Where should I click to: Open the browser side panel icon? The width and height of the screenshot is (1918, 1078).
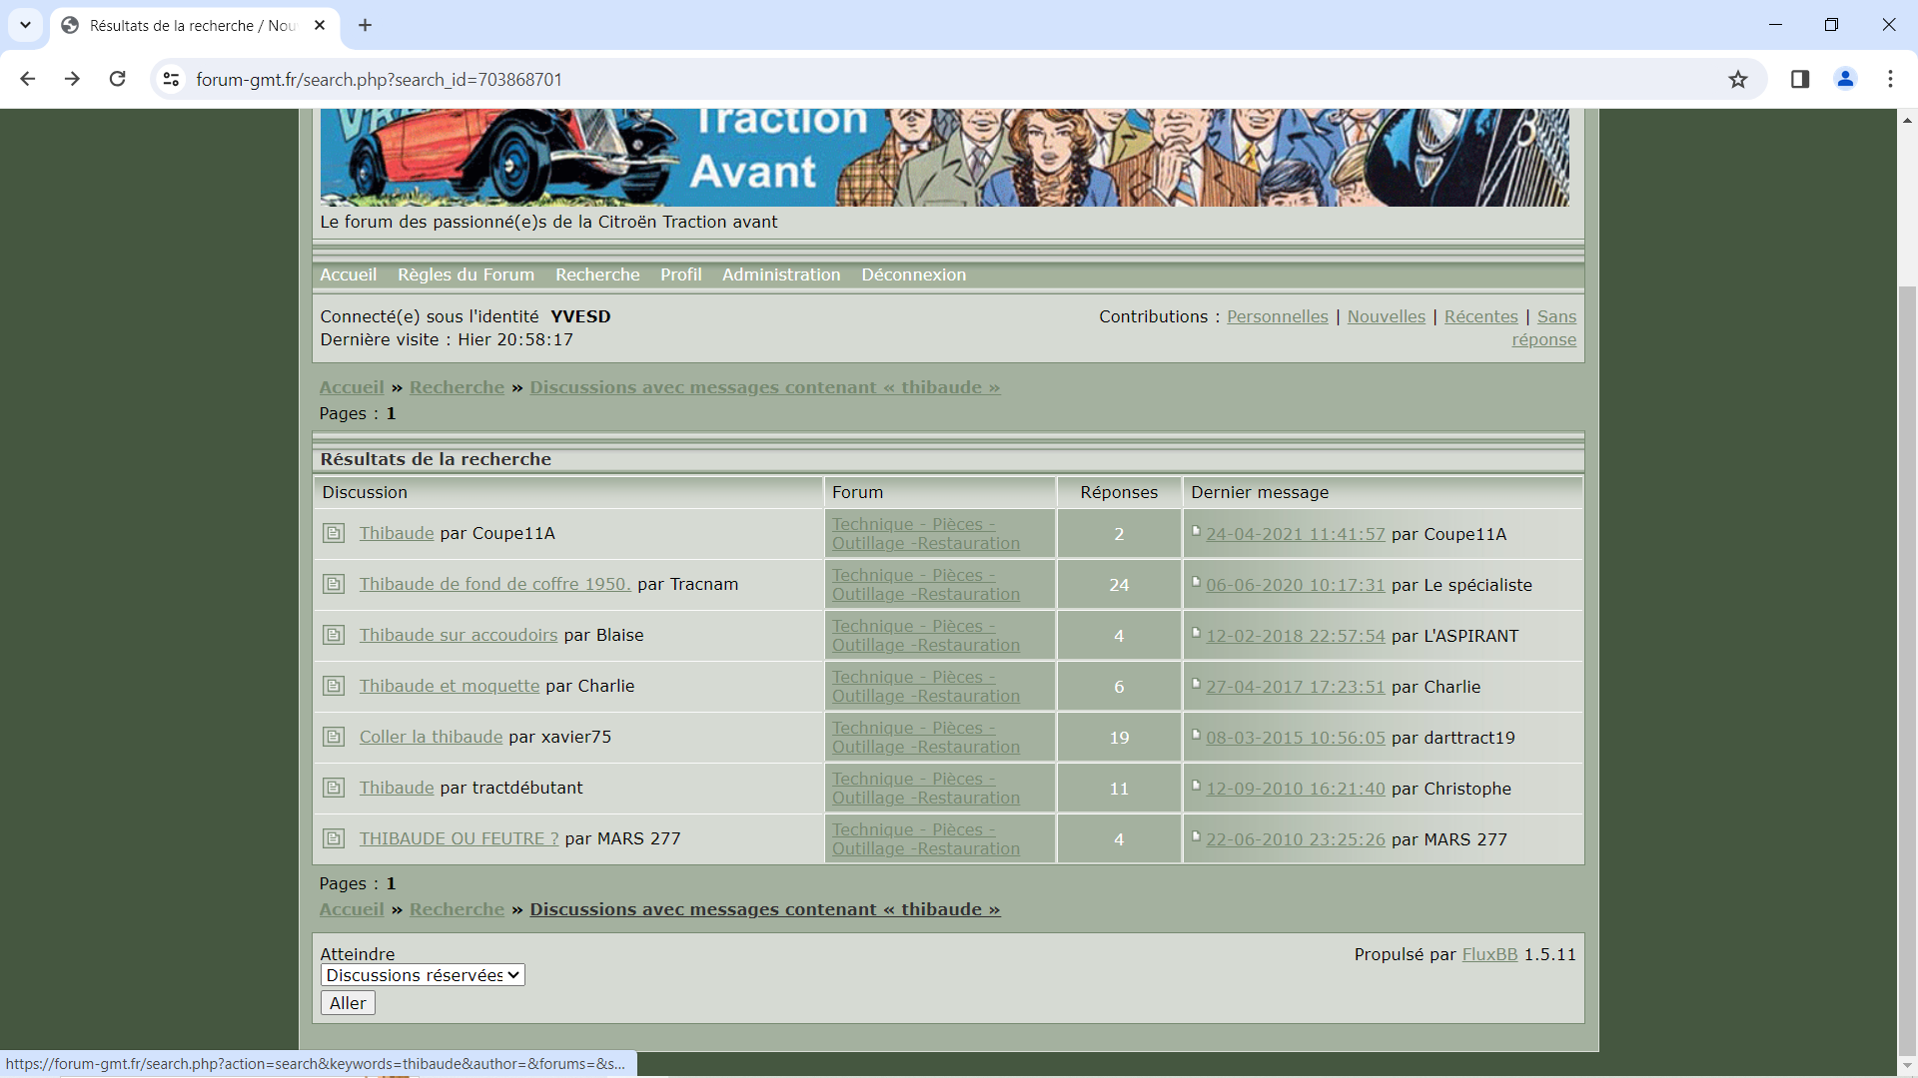[1800, 80]
